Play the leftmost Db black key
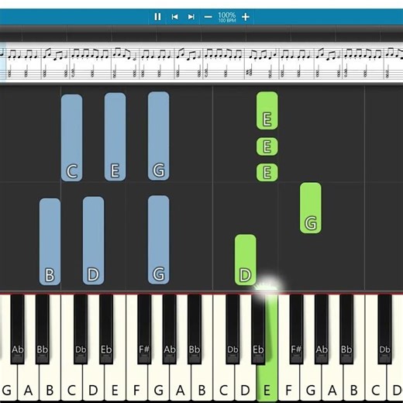 click(x=81, y=329)
